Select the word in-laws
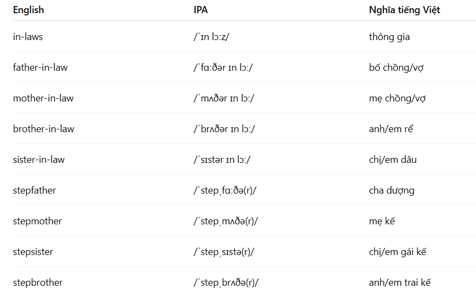 [x=28, y=37]
